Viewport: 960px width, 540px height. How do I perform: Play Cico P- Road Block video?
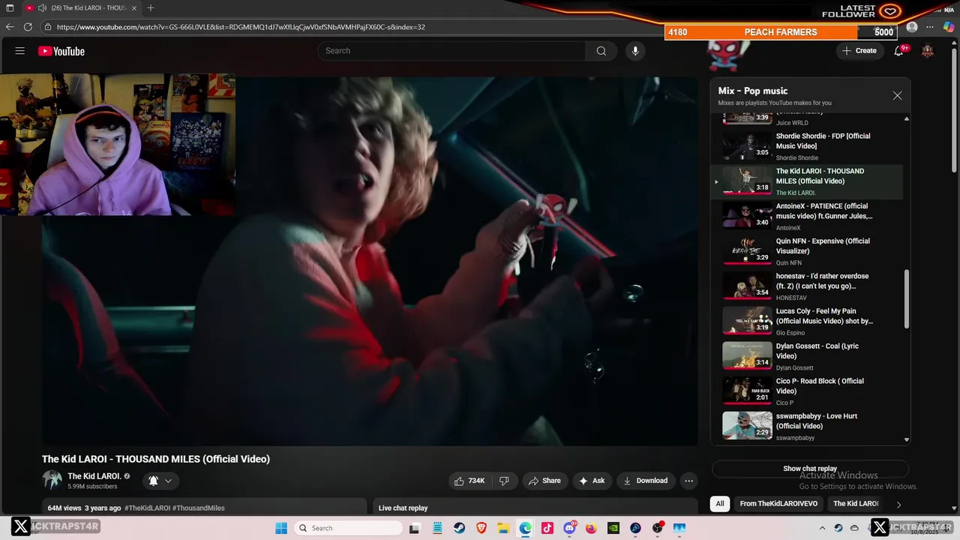[806, 391]
